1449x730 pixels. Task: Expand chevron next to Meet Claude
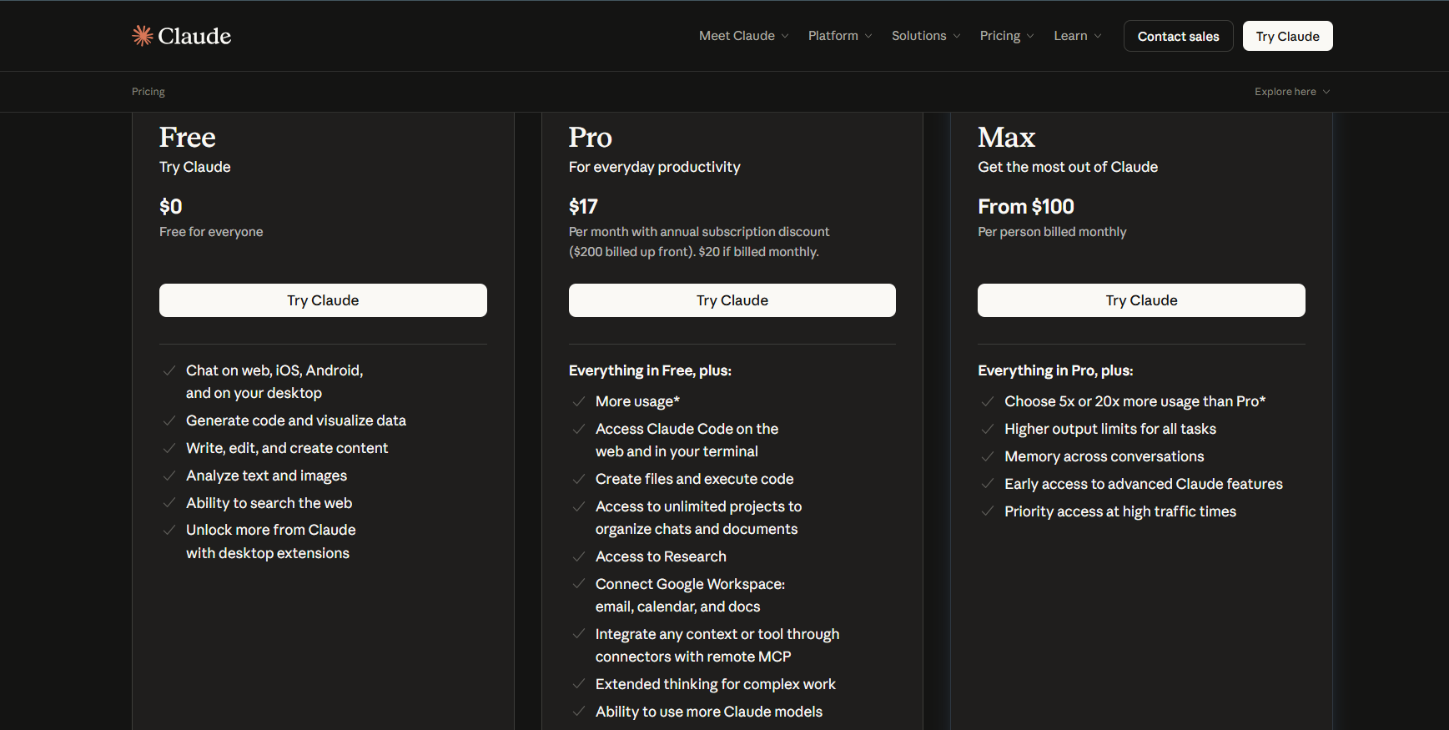coord(785,36)
